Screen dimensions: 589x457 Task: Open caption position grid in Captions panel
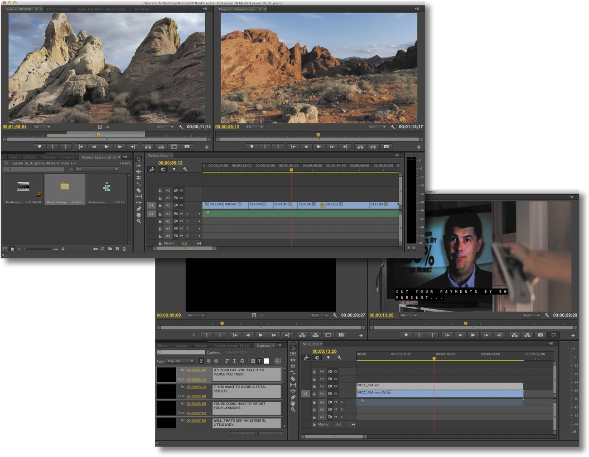pos(278,361)
